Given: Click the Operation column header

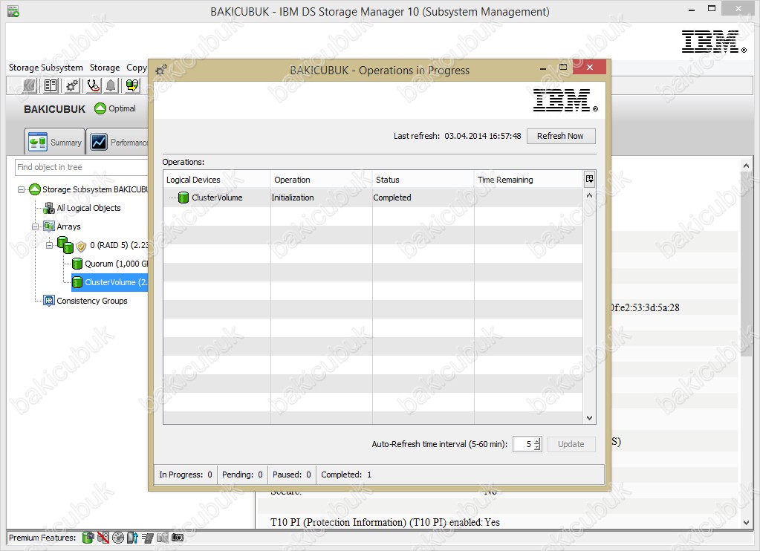Looking at the screenshot, I should pos(321,179).
